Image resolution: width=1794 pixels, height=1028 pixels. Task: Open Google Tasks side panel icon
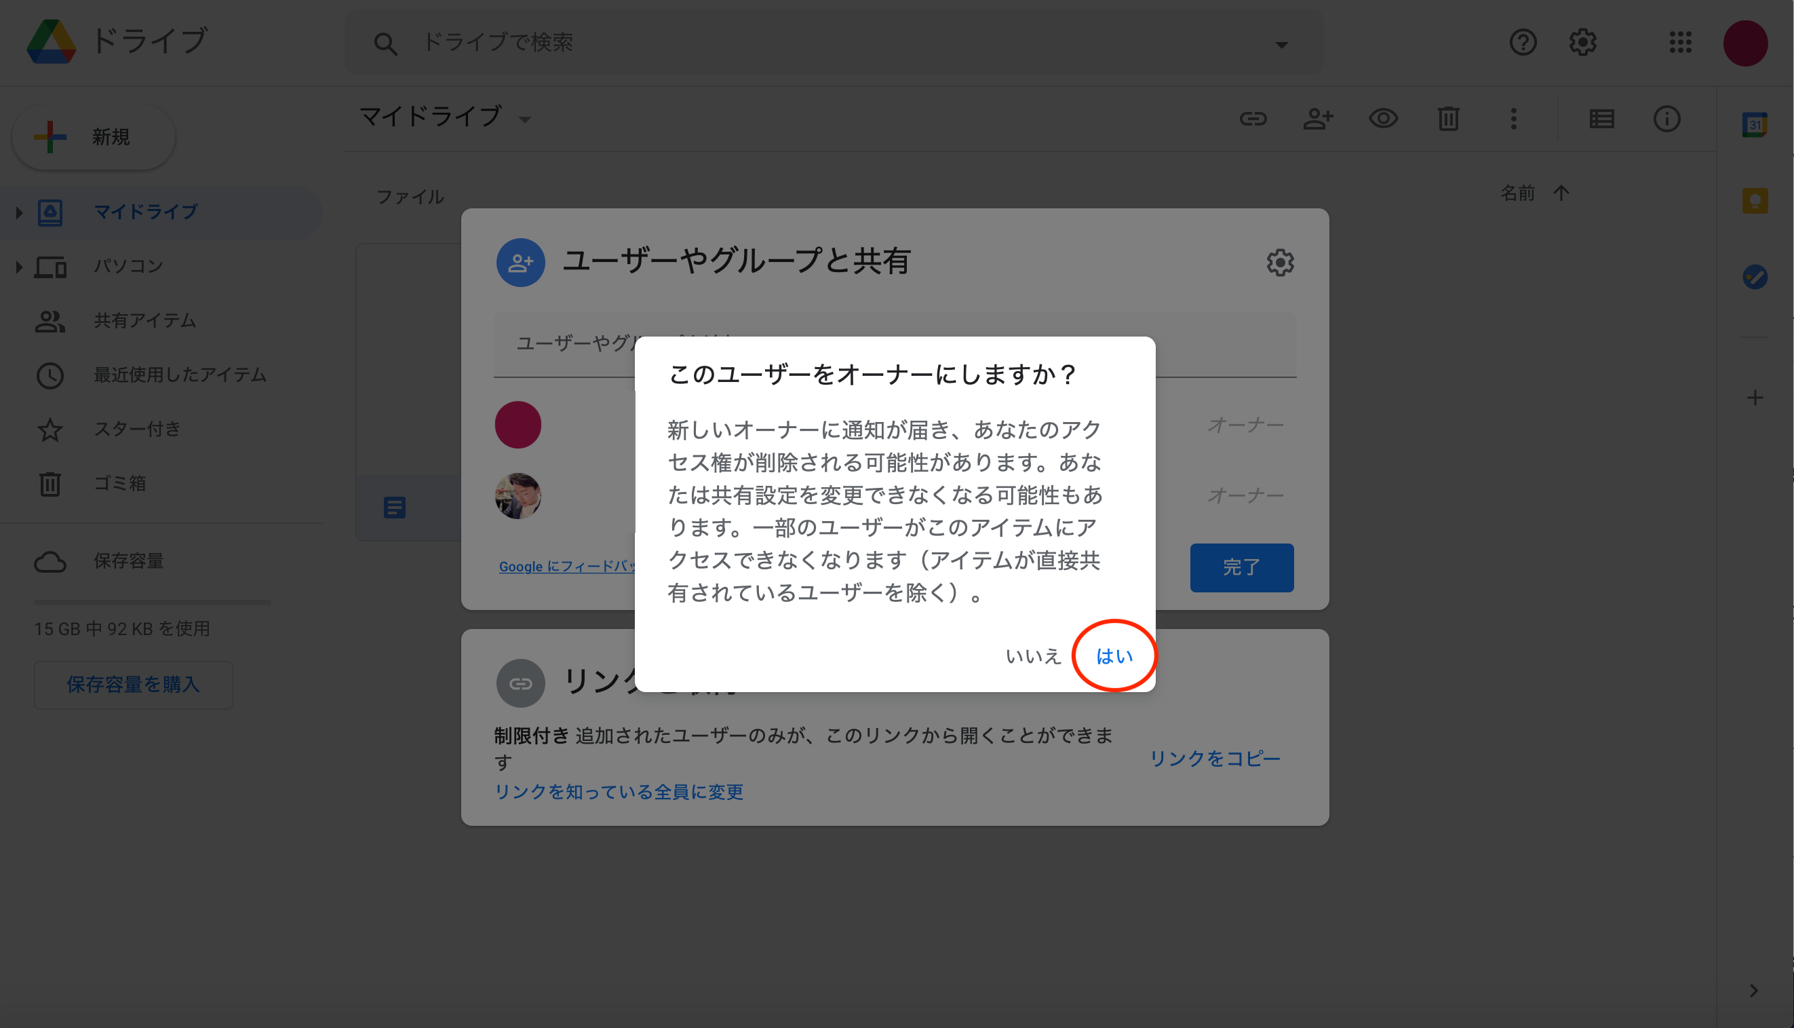point(1755,277)
